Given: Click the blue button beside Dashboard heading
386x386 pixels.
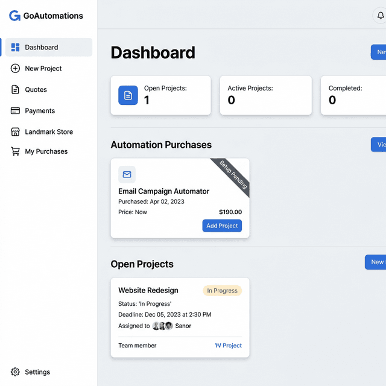Looking at the screenshot, I should pos(378,52).
